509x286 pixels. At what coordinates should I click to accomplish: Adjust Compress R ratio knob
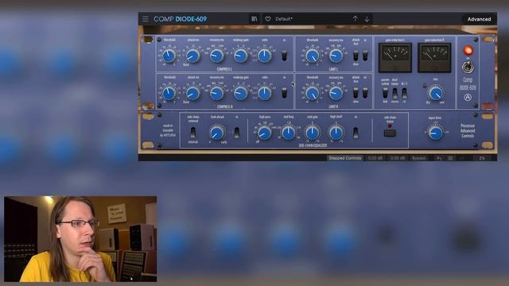coord(265,94)
